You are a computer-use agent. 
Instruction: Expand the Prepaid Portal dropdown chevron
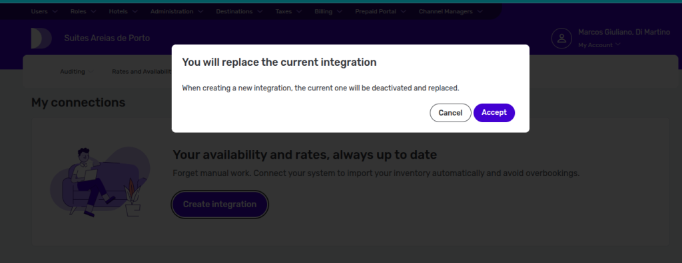(403, 12)
